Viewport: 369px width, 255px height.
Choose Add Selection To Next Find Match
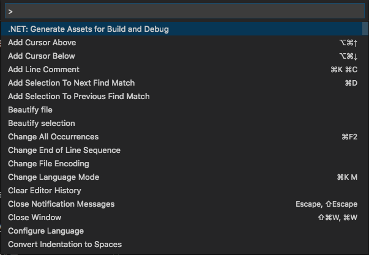pos(182,83)
